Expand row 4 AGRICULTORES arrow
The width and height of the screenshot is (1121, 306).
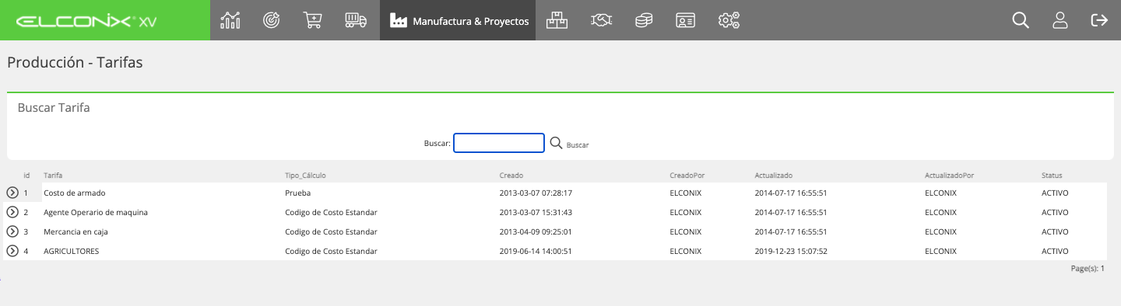(12, 251)
